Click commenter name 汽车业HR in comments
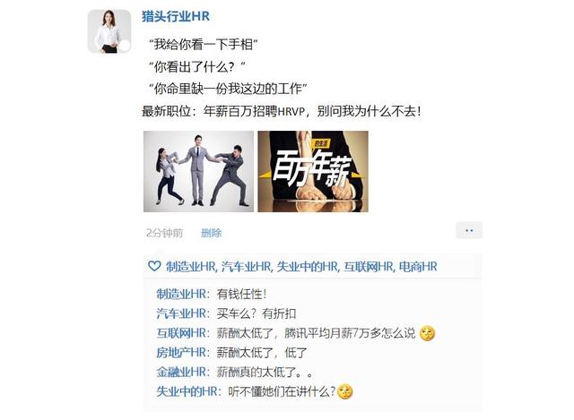574x420 pixels. click(x=181, y=313)
